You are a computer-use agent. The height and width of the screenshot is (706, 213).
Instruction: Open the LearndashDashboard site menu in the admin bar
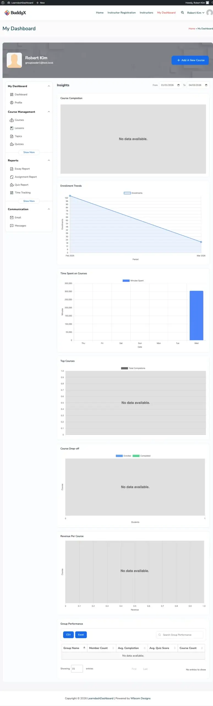(20, 3)
